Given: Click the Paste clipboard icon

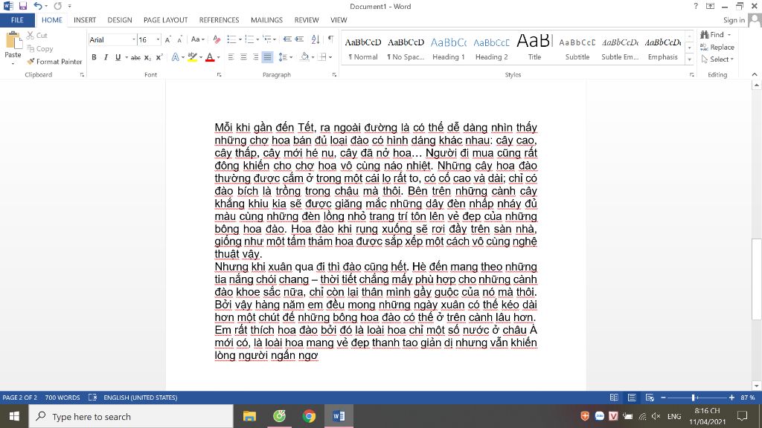Looking at the screenshot, I should pos(13,41).
